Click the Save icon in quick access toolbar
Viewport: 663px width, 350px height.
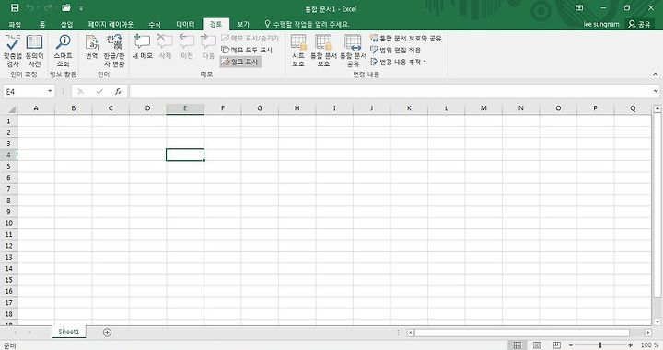(x=15, y=7)
